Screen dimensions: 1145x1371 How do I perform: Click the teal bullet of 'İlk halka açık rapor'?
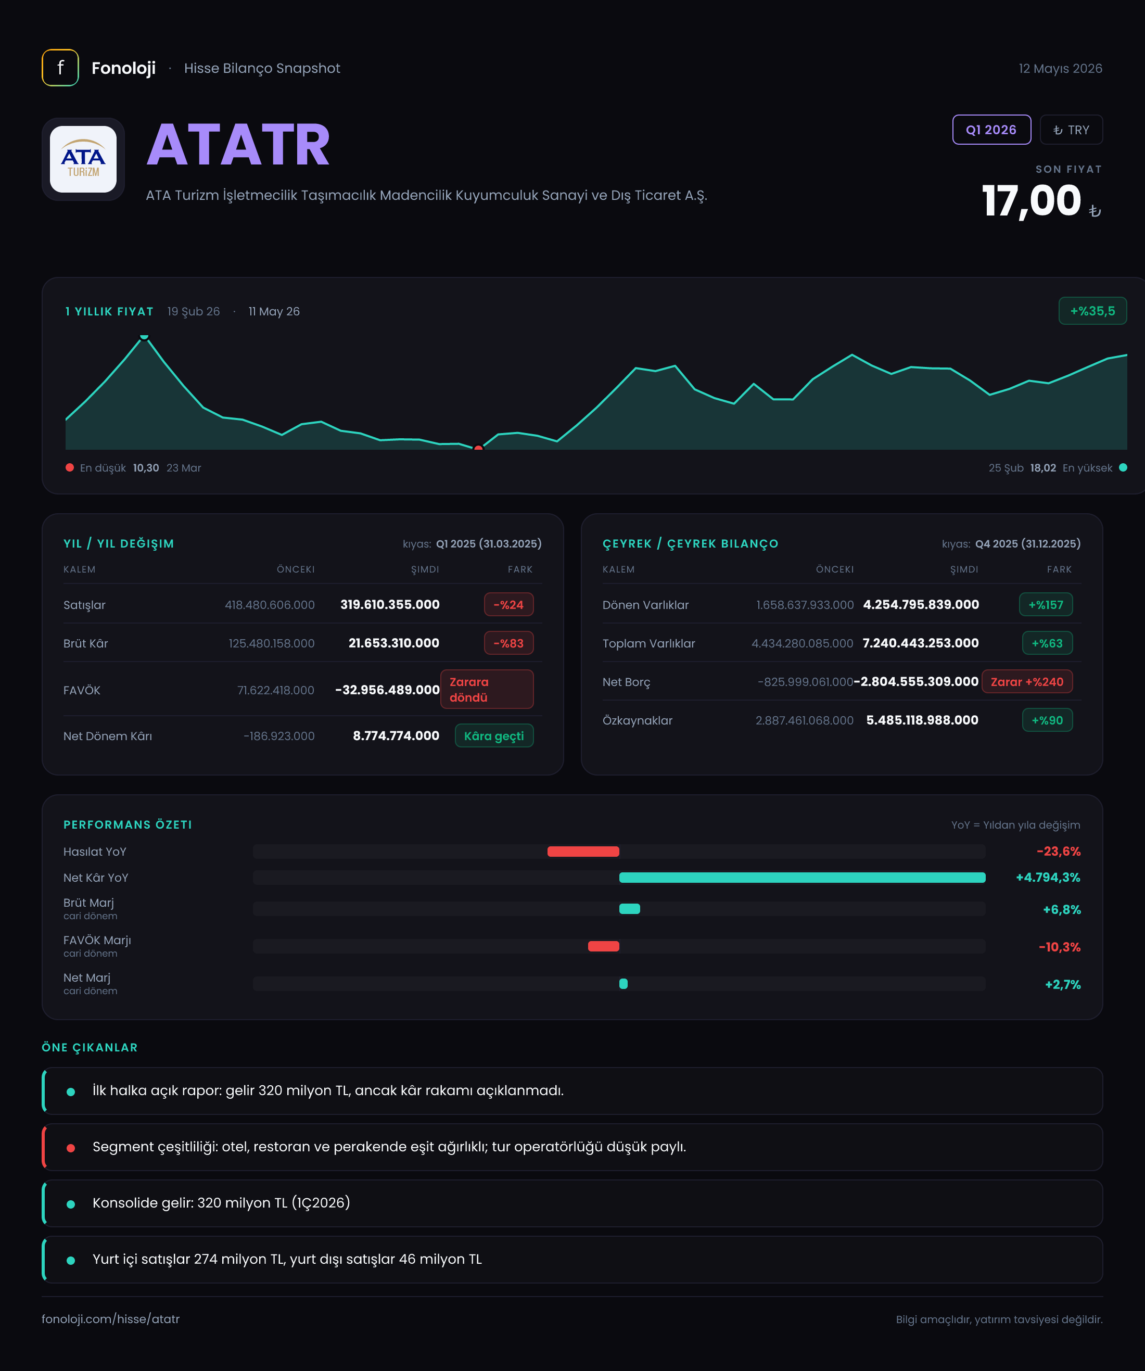[70, 1091]
